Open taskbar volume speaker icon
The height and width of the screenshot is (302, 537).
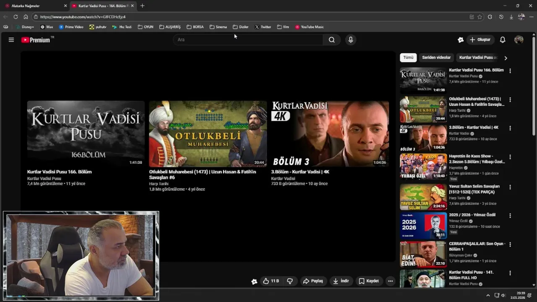503,295
